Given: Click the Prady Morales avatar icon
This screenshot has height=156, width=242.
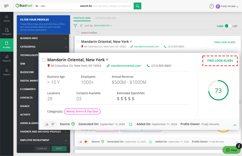Looking at the screenshot, I should coord(218,6).
